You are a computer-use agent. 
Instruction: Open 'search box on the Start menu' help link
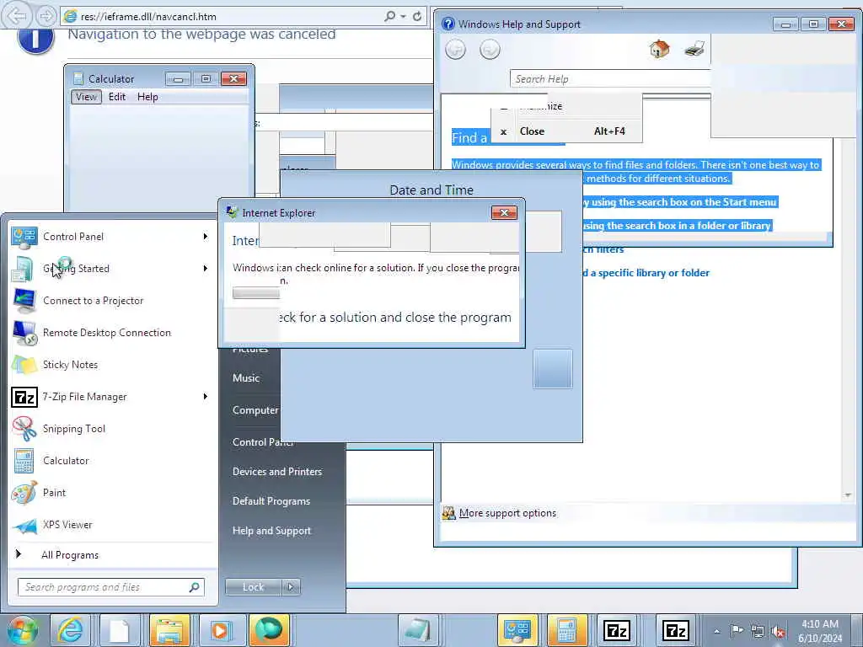click(679, 202)
